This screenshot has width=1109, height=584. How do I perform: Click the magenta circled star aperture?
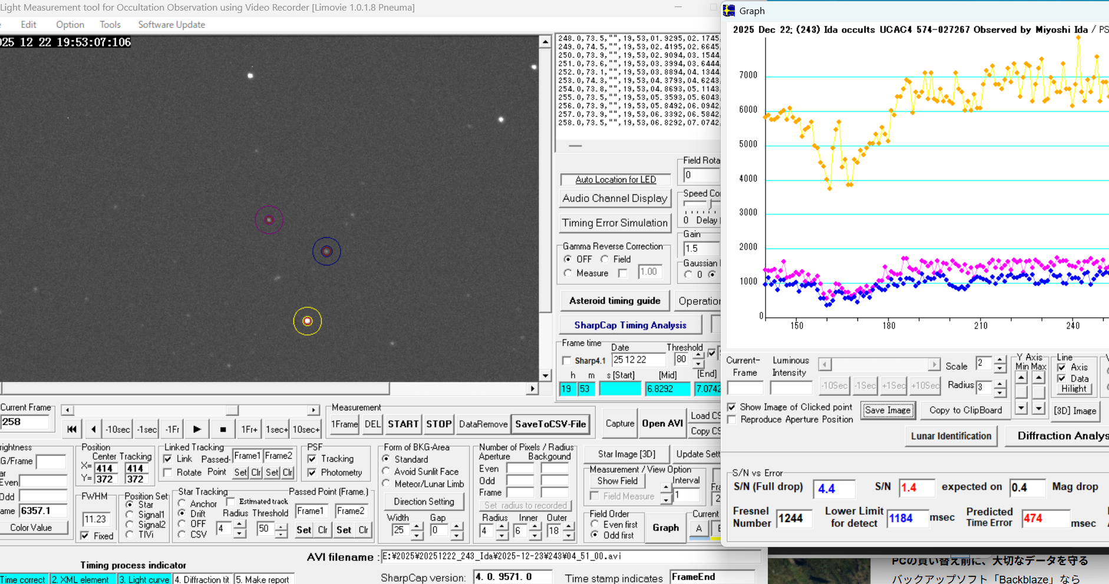[x=269, y=220]
